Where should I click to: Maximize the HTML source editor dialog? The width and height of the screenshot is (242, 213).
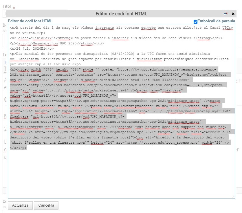tap(226, 14)
